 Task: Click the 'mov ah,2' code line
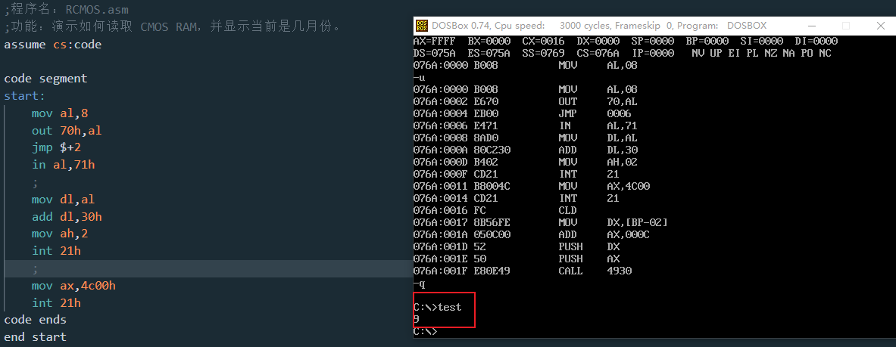tap(60, 234)
